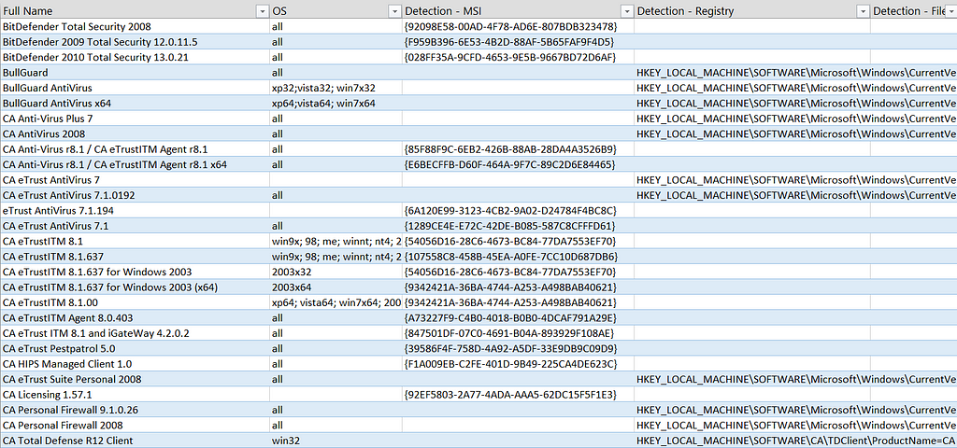Image resolution: width=957 pixels, height=448 pixels.
Task: Select MSI code {F1A009EB-C2FE-401D-9B49-225CA4DE623C}
Action: click(518, 364)
